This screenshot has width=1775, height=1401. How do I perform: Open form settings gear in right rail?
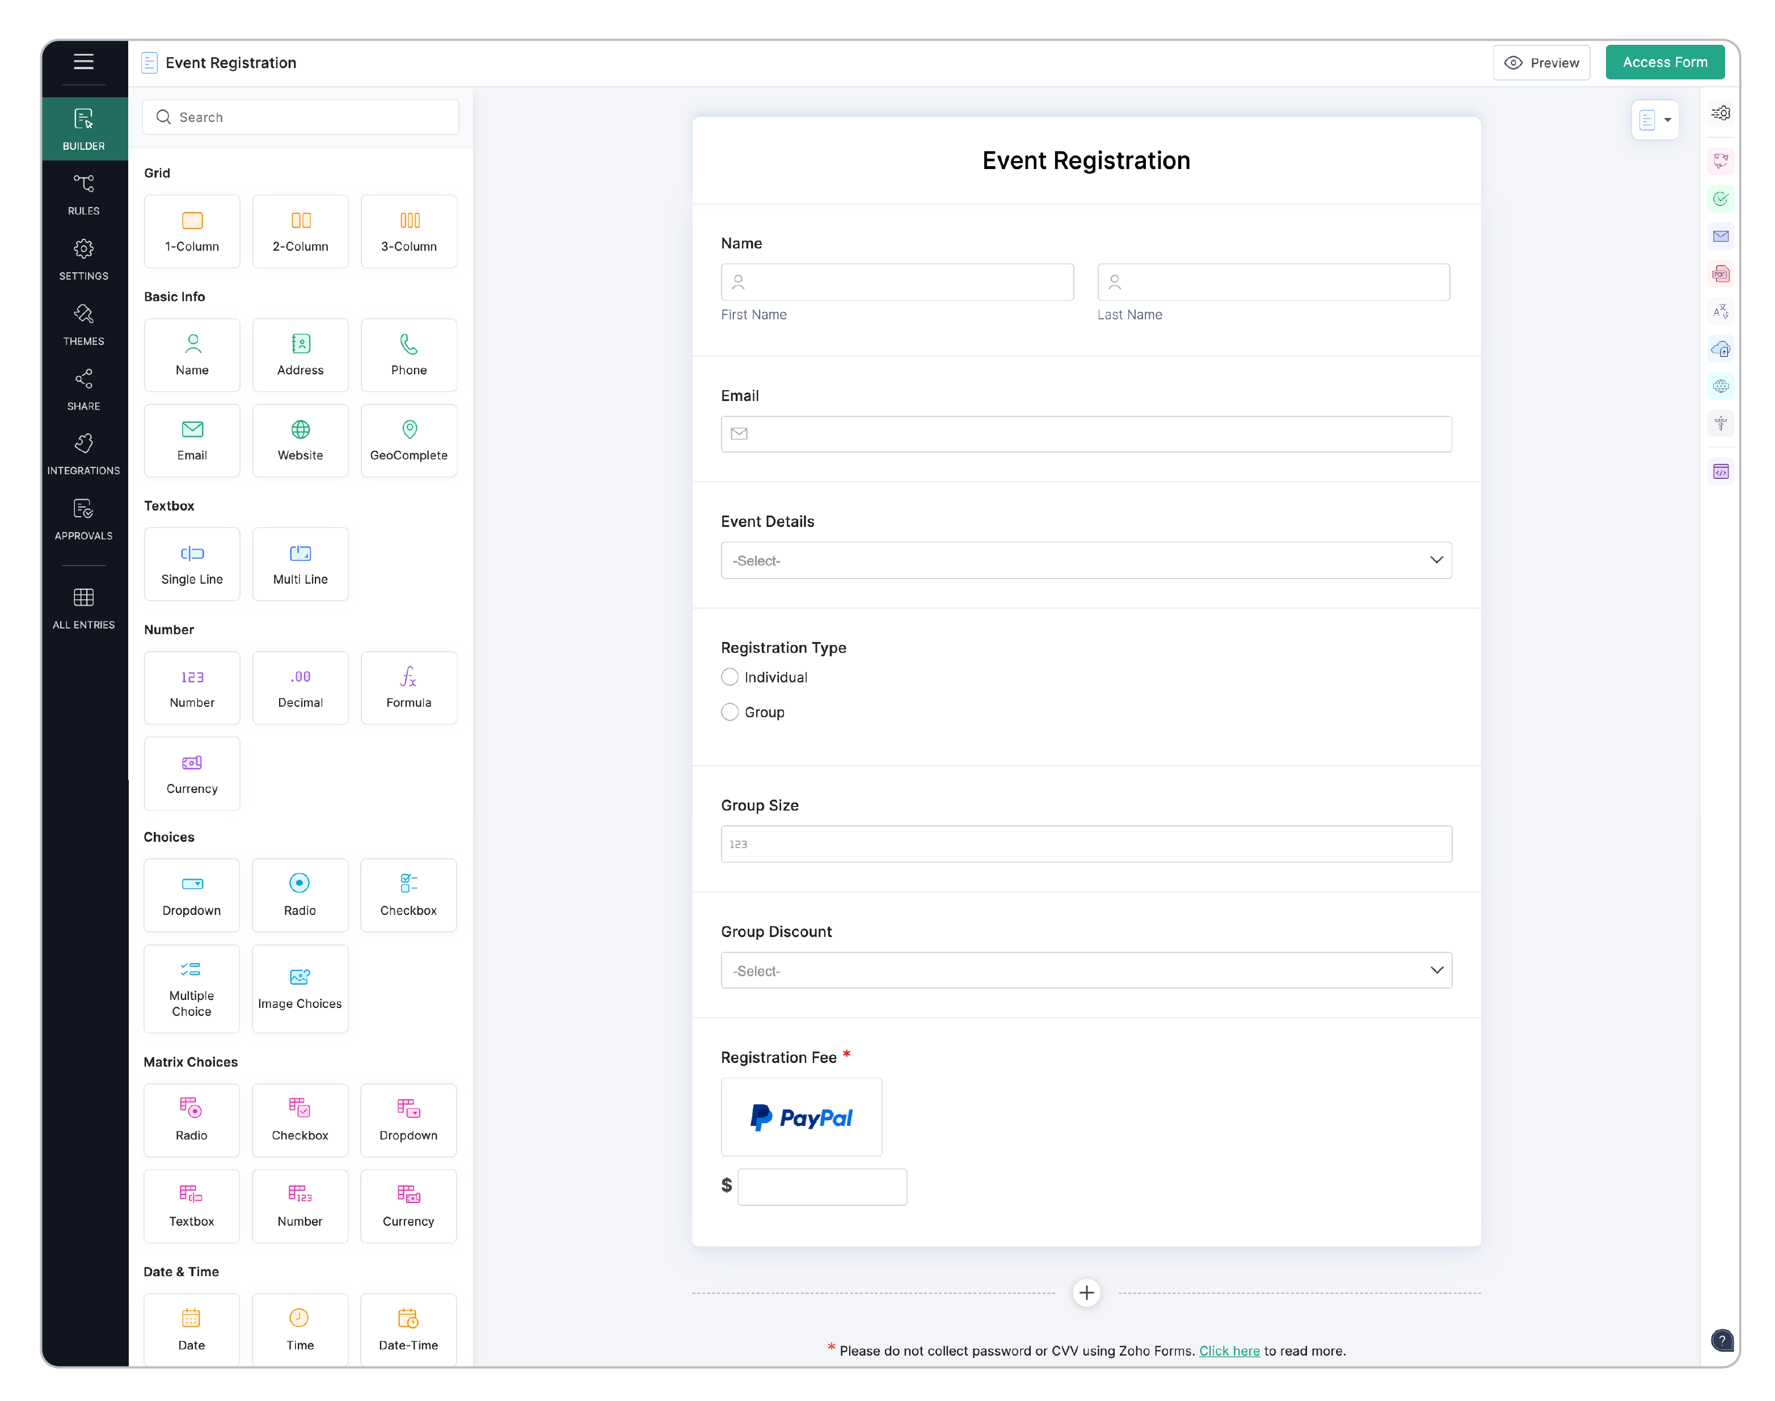[x=1720, y=113]
